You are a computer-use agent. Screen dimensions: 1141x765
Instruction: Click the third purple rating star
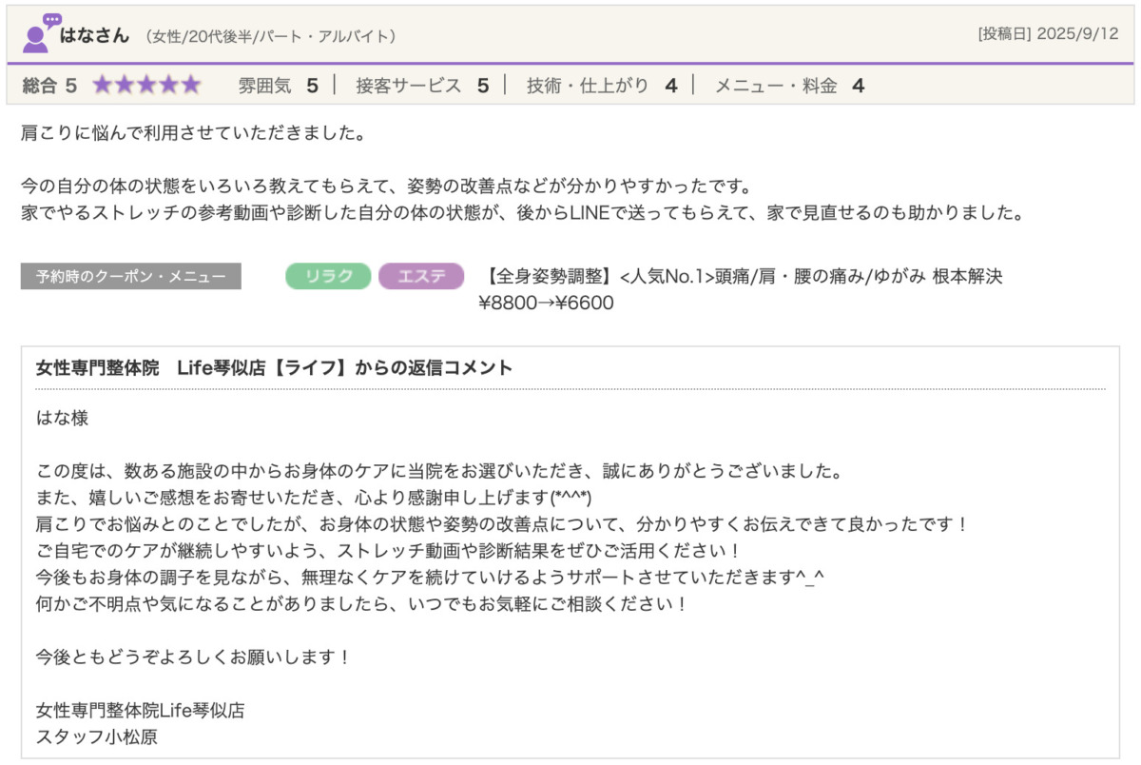(x=146, y=86)
